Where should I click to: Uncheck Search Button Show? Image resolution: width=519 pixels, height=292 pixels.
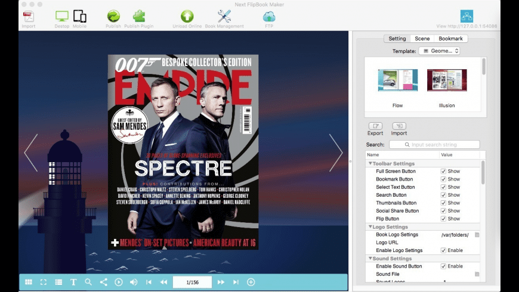click(x=443, y=195)
